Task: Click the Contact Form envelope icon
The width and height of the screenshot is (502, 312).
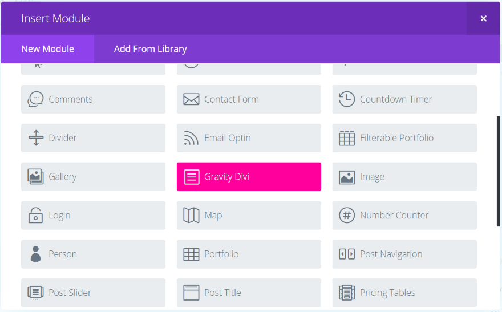Action: pyautogui.click(x=191, y=99)
